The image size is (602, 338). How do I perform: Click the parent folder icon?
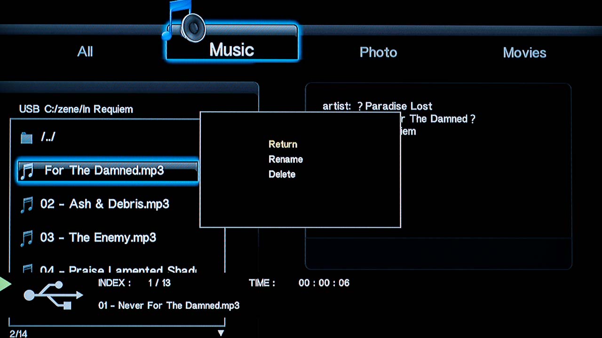(x=26, y=138)
